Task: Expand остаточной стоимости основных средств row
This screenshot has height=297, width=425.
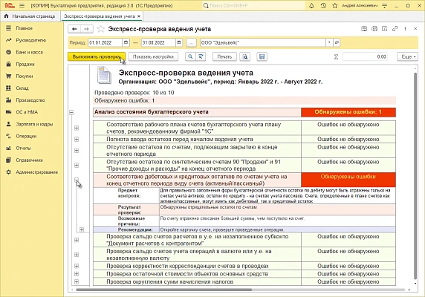Action: click(x=77, y=274)
